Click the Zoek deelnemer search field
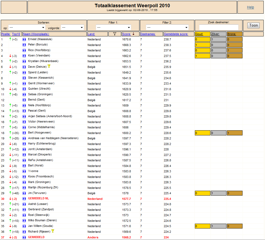Screen dimensions: 265x240 point(219,27)
